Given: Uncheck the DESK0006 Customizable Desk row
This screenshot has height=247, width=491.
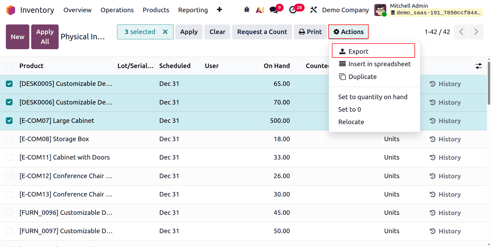Looking at the screenshot, I should pos(9,102).
